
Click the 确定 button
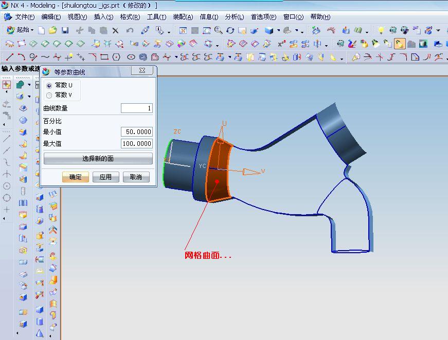[76, 177]
